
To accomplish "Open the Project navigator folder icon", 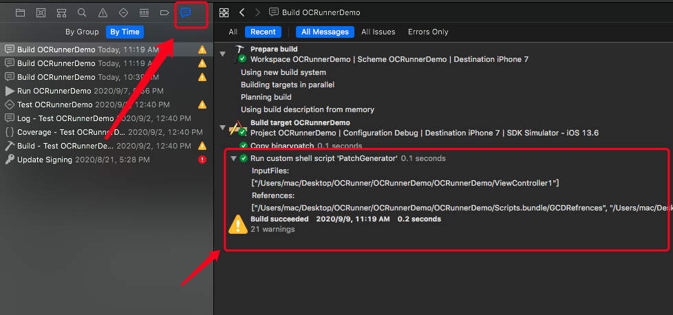I will pyautogui.click(x=20, y=13).
